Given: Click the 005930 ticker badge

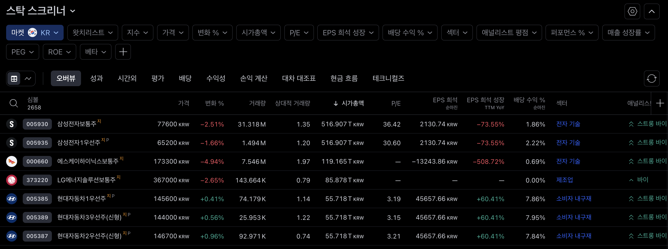Looking at the screenshot, I should [x=37, y=124].
